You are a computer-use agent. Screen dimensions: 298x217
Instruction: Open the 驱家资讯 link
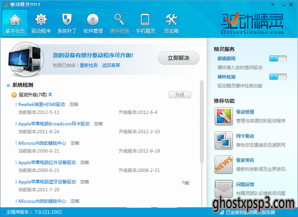(245, 160)
